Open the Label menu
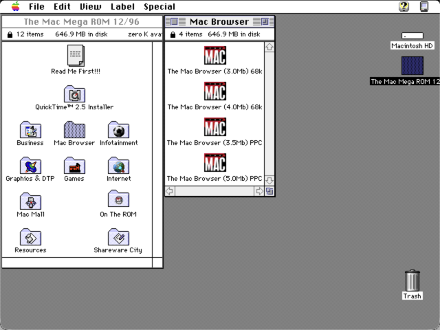This screenshot has height=330, width=440. (x=122, y=6)
